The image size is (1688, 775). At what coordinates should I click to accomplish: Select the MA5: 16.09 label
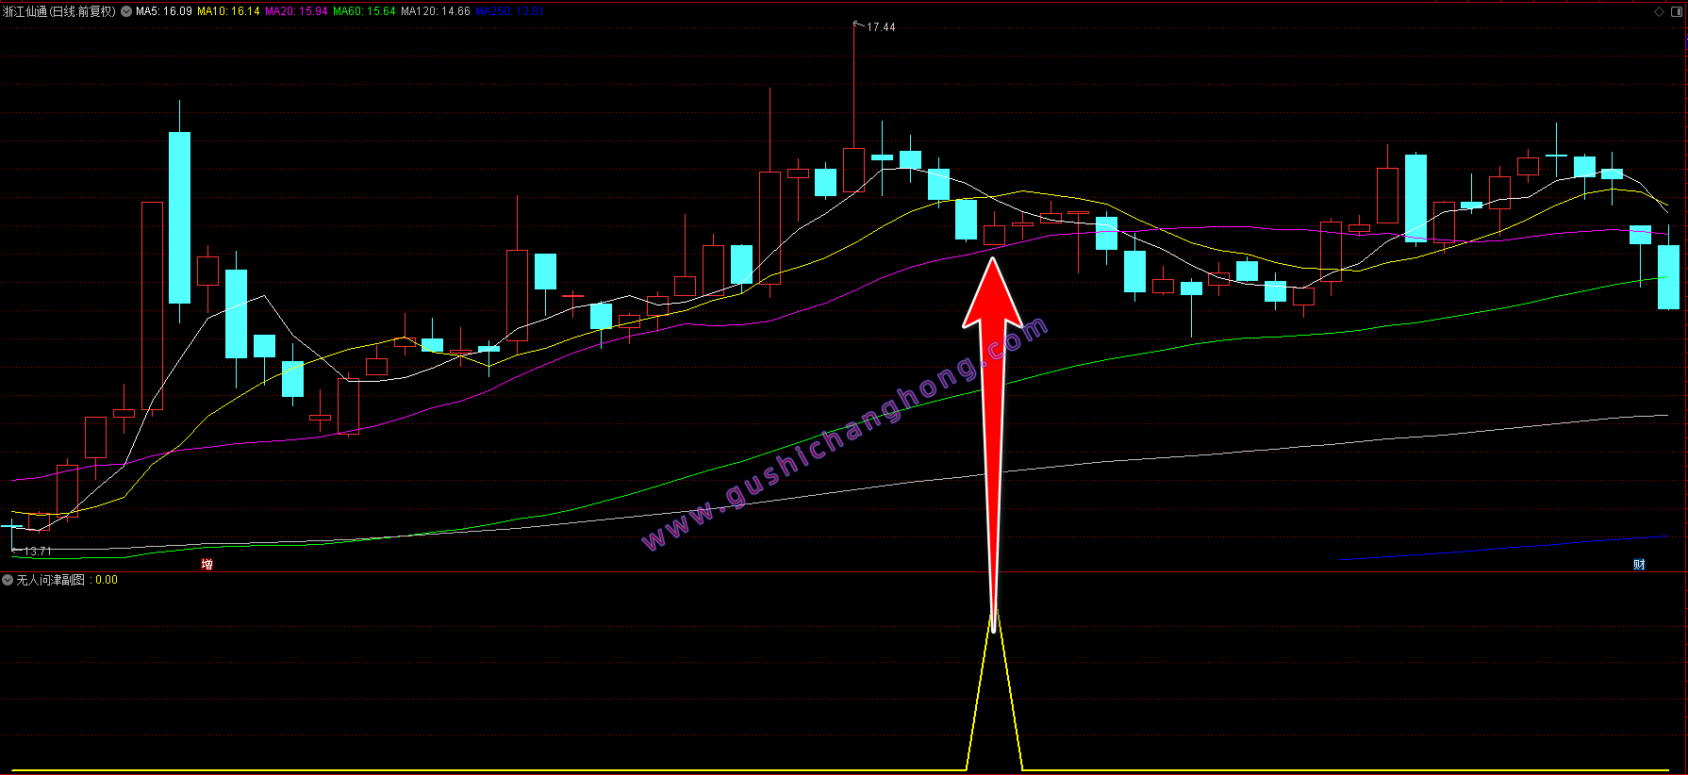[164, 11]
